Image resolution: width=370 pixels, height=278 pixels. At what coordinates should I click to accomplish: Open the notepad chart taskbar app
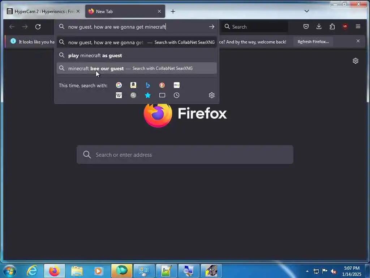[x=166, y=271]
